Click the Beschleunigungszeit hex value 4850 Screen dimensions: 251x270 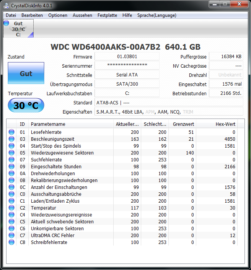tap(230, 139)
